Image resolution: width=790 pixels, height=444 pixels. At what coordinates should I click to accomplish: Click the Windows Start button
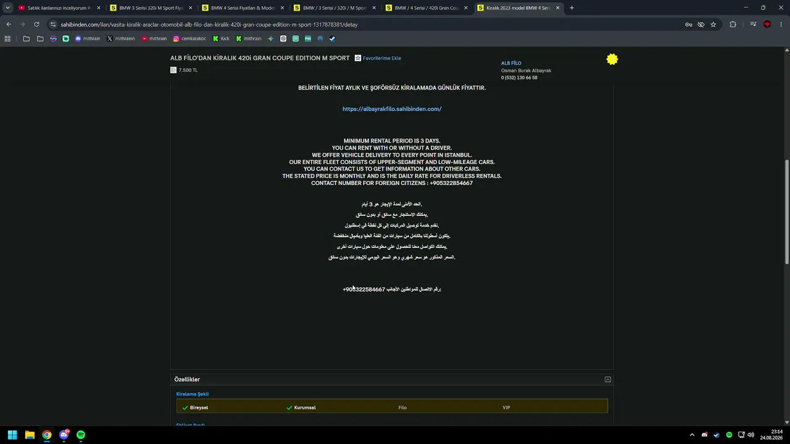coord(12,435)
